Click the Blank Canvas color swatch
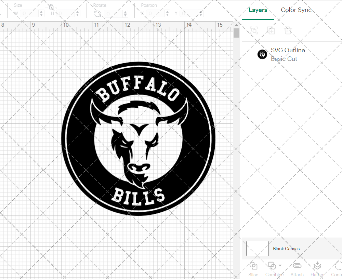This screenshot has height=279, width=342. (x=257, y=249)
